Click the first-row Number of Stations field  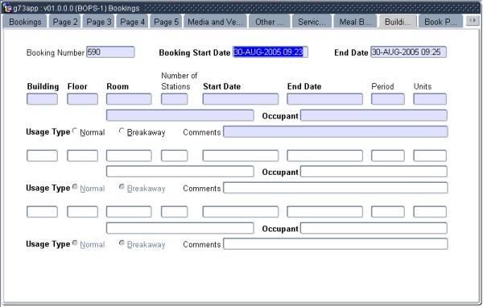175,99
